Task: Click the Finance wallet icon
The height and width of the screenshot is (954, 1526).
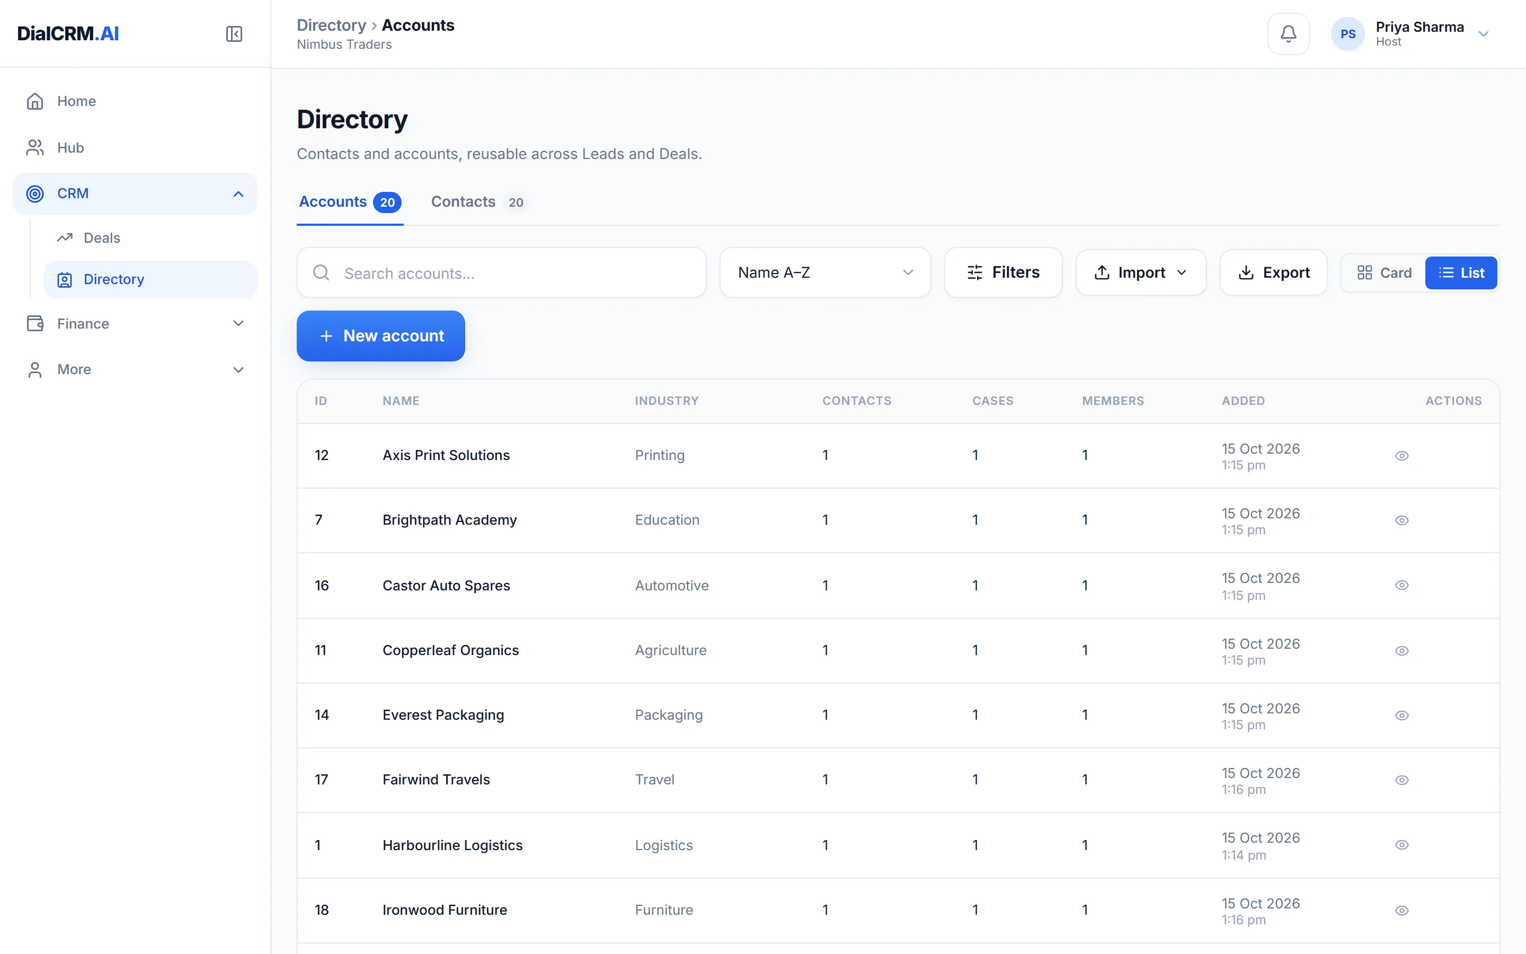Action: click(34, 324)
